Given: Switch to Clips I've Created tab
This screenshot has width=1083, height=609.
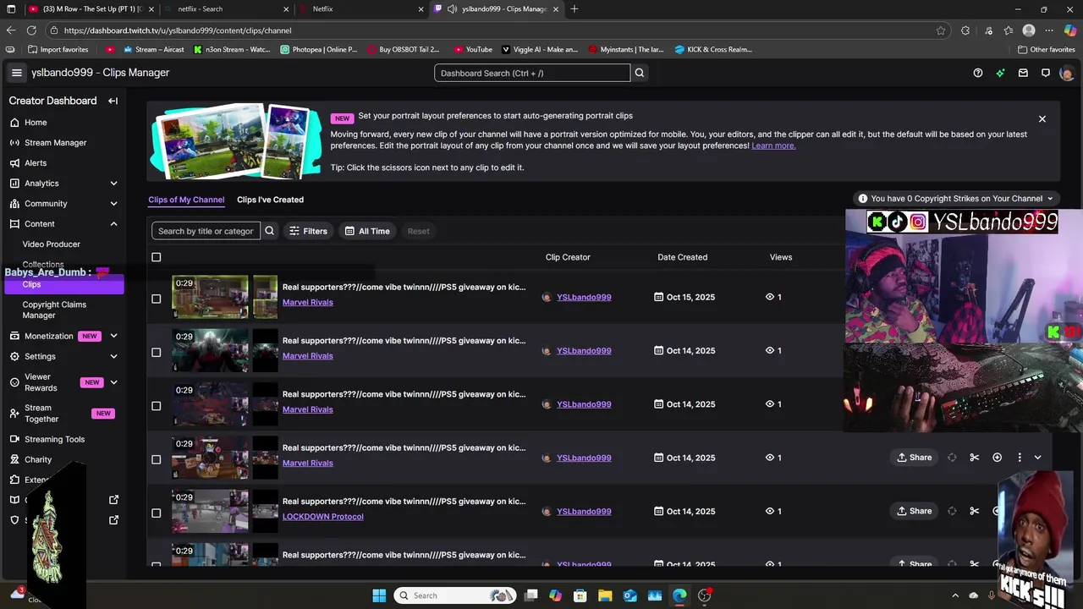Looking at the screenshot, I should (x=270, y=200).
